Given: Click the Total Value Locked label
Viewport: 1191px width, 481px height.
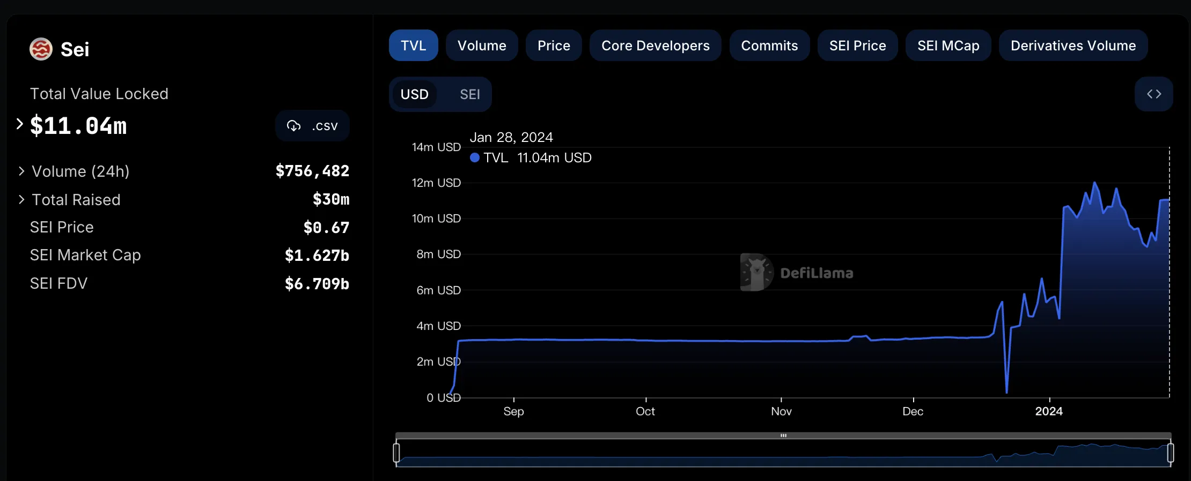Looking at the screenshot, I should (x=99, y=94).
